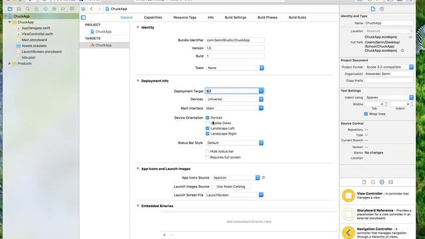Uncheck the Portrait orientation checkbox
The width and height of the screenshot is (425, 239).
pos(207,118)
